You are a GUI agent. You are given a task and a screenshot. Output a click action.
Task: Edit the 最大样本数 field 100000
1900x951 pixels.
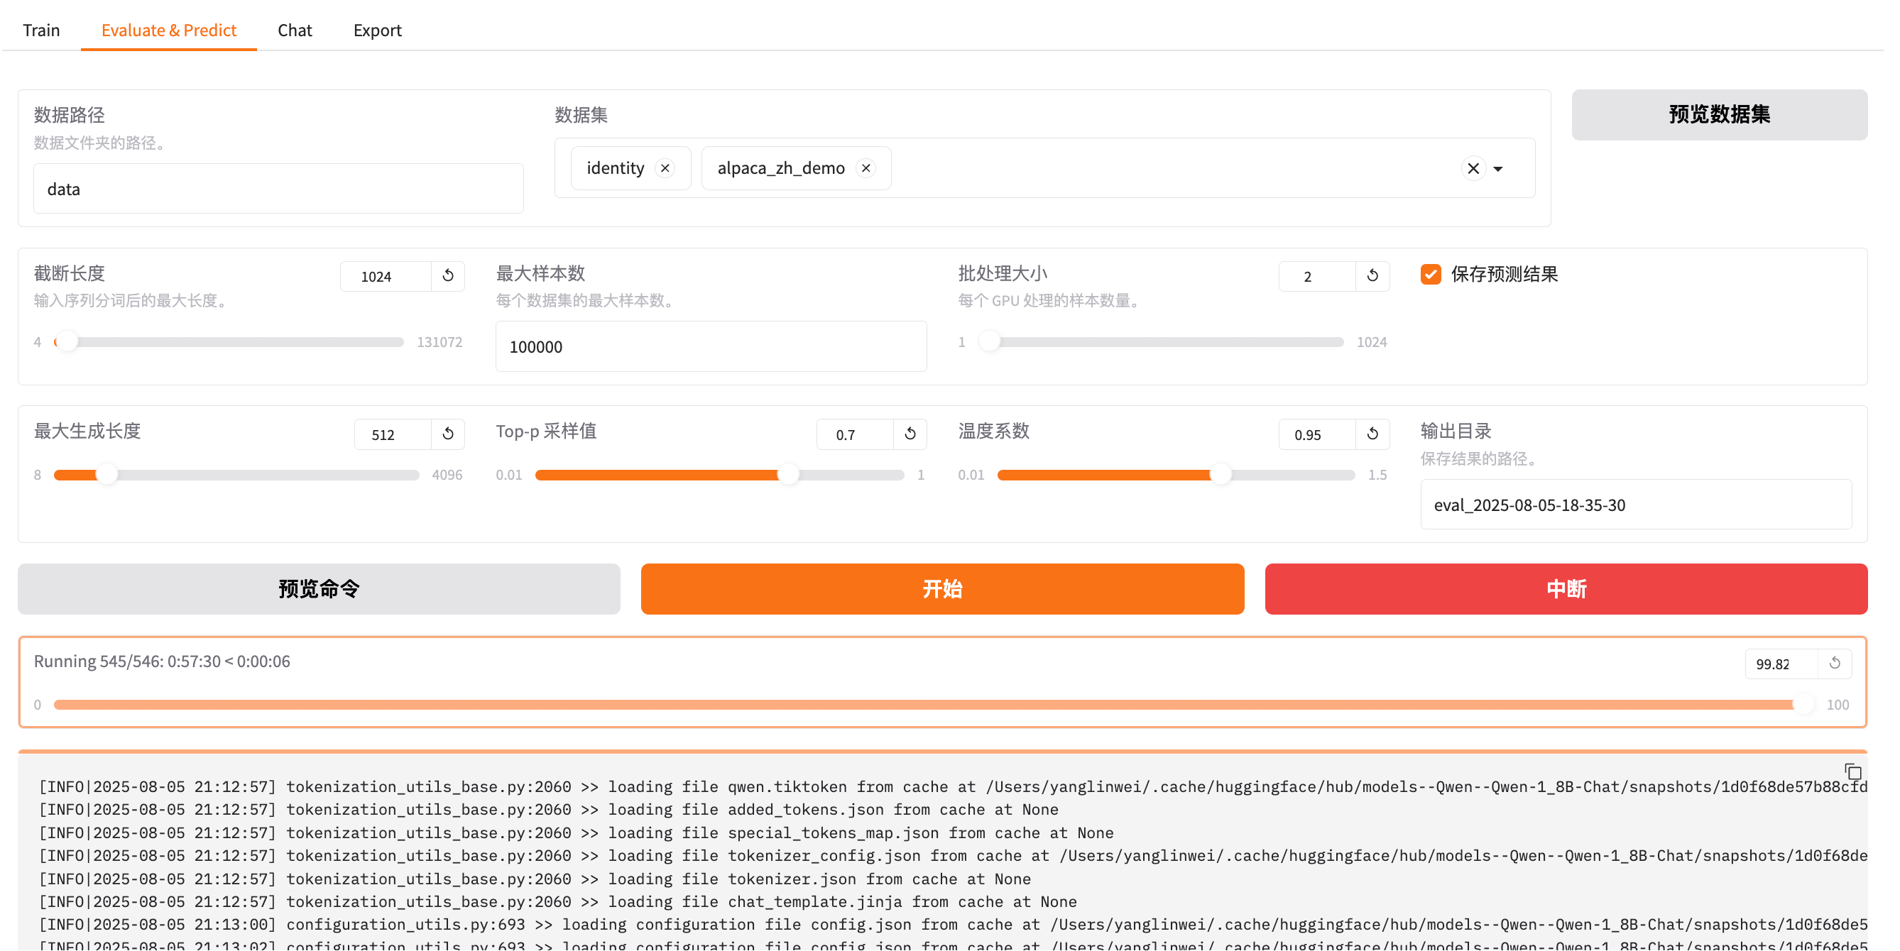click(x=711, y=346)
